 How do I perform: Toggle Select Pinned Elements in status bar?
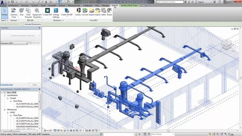[x=218, y=134]
